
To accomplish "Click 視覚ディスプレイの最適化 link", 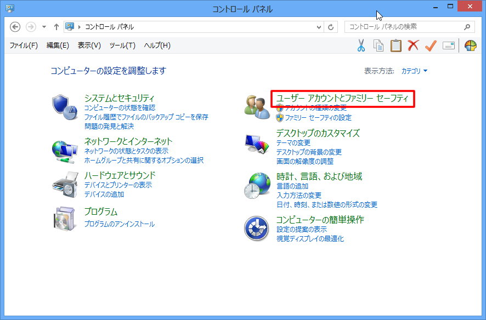I will click(x=310, y=238).
